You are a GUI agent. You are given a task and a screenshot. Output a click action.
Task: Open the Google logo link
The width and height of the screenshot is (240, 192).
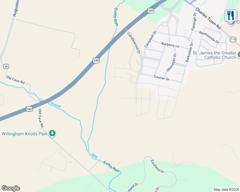11,188
